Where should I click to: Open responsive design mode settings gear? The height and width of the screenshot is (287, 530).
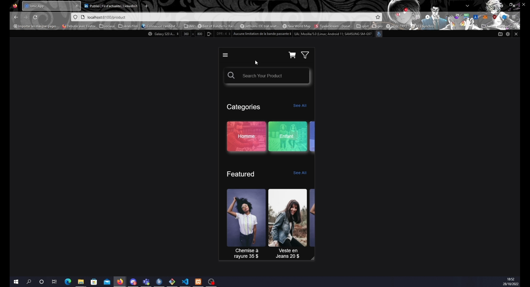508,34
